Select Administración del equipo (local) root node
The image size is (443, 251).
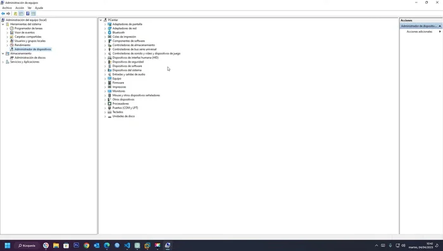27,20
